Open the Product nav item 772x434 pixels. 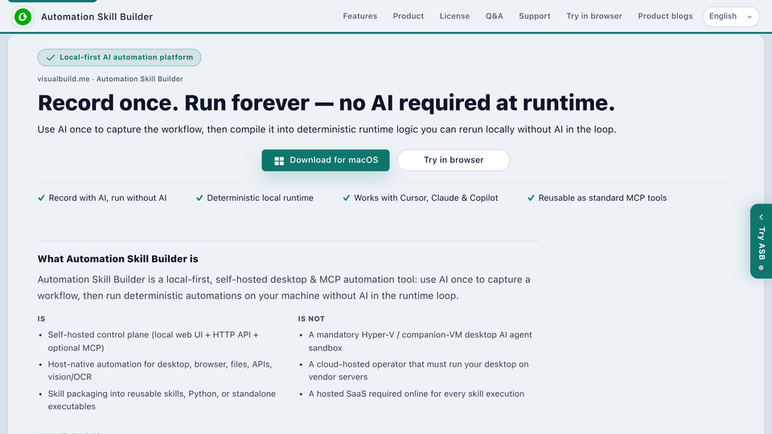pos(409,16)
